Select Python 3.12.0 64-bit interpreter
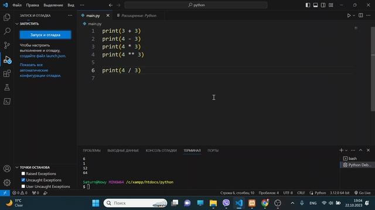 click(x=340, y=193)
